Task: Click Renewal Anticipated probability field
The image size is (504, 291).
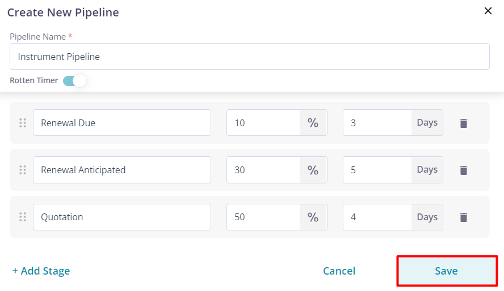Action: [x=263, y=170]
